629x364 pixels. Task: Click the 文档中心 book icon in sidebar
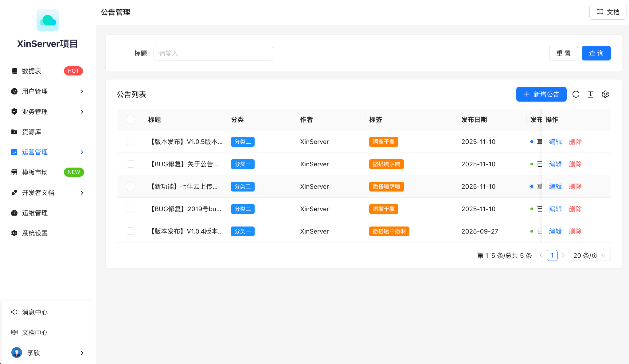14,332
